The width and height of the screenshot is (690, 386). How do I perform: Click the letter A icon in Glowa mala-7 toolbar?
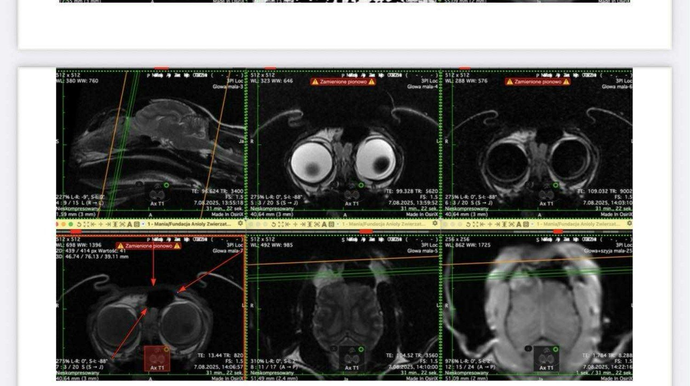coord(129,224)
